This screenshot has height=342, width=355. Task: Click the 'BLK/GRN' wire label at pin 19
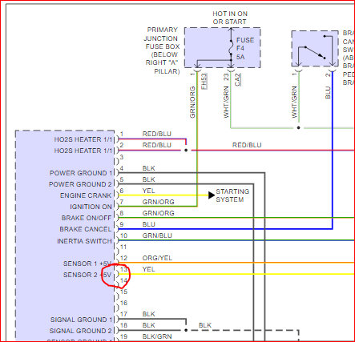tap(157, 336)
